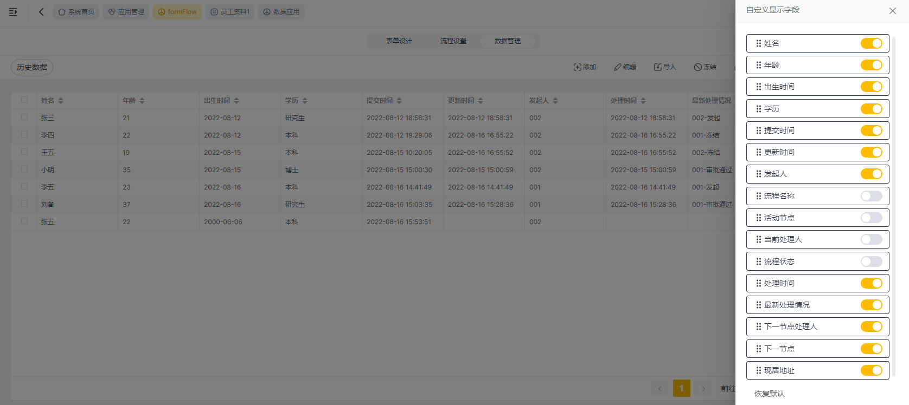
Task: Click the 冻结 button
Action: coord(705,67)
